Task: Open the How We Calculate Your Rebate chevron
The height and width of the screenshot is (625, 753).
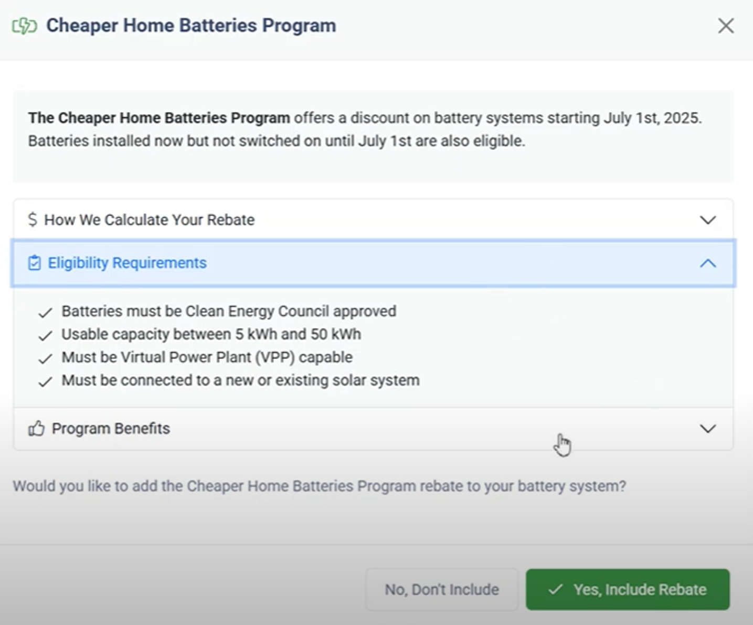Action: click(x=708, y=220)
